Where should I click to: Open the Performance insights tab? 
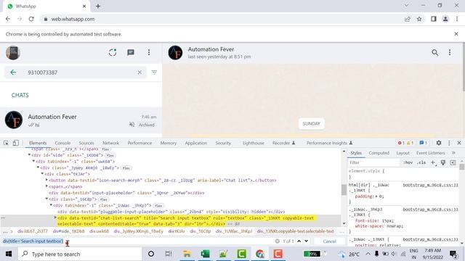(x=329, y=143)
